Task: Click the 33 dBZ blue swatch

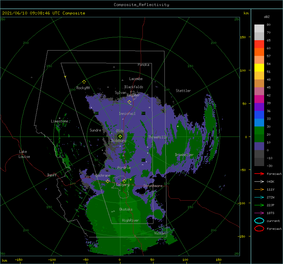Action: (x=259, y=122)
